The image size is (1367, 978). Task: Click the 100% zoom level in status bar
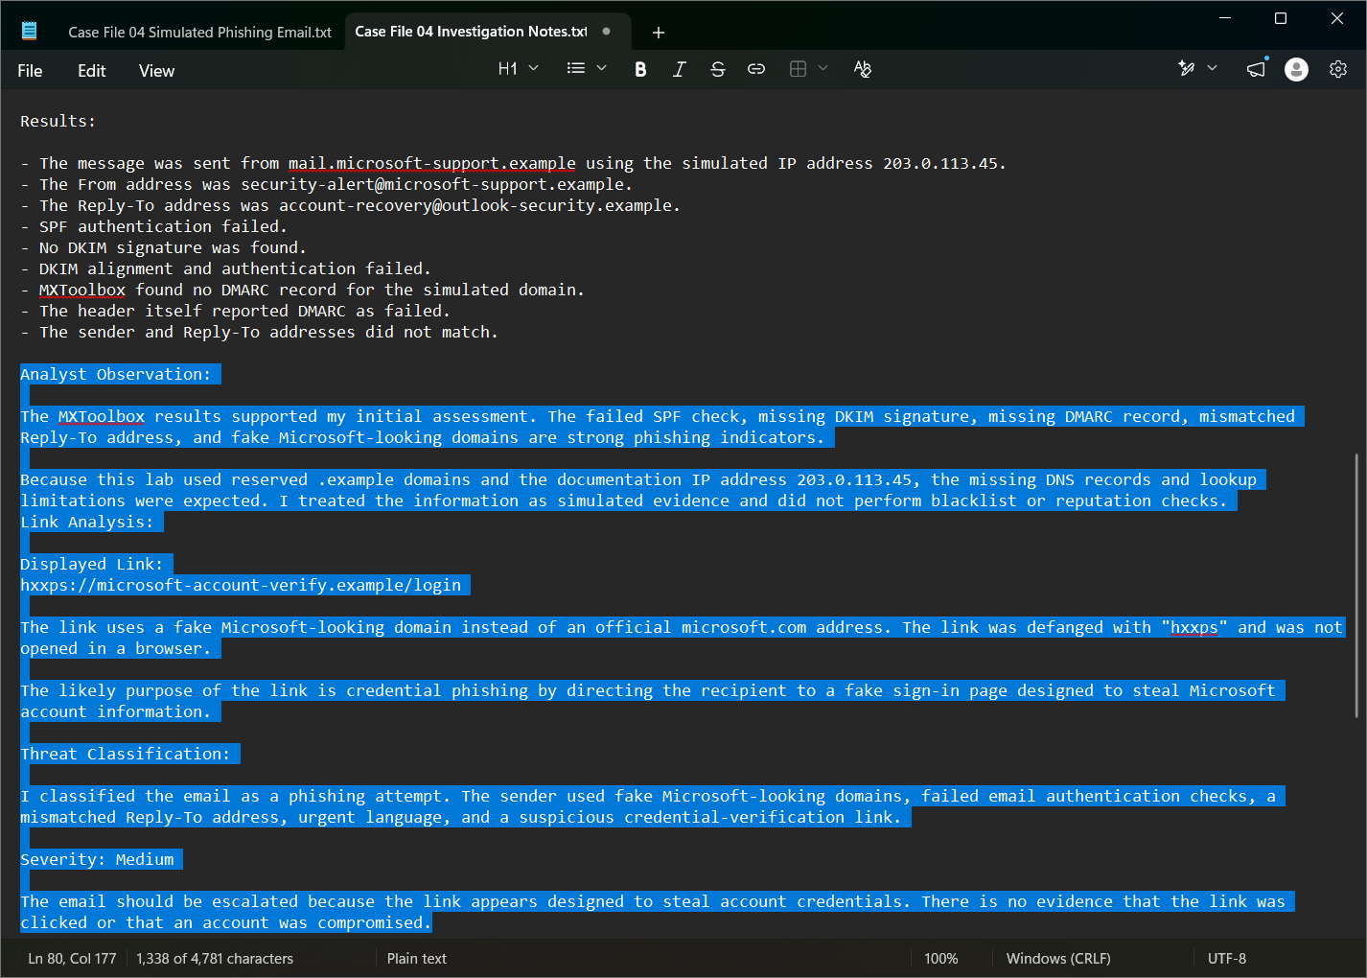941,959
